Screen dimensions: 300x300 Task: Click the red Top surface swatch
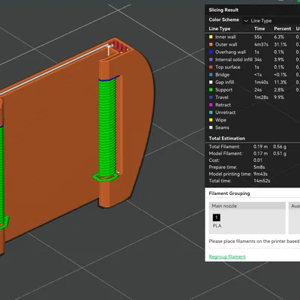pyautogui.click(x=211, y=67)
